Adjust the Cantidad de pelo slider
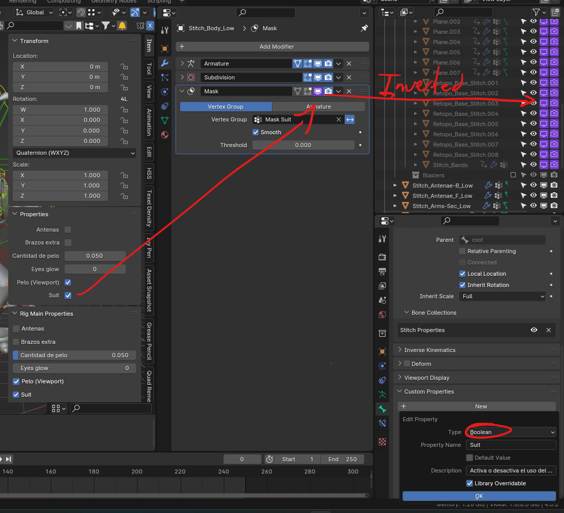This screenshot has width=564, height=513. point(74,355)
